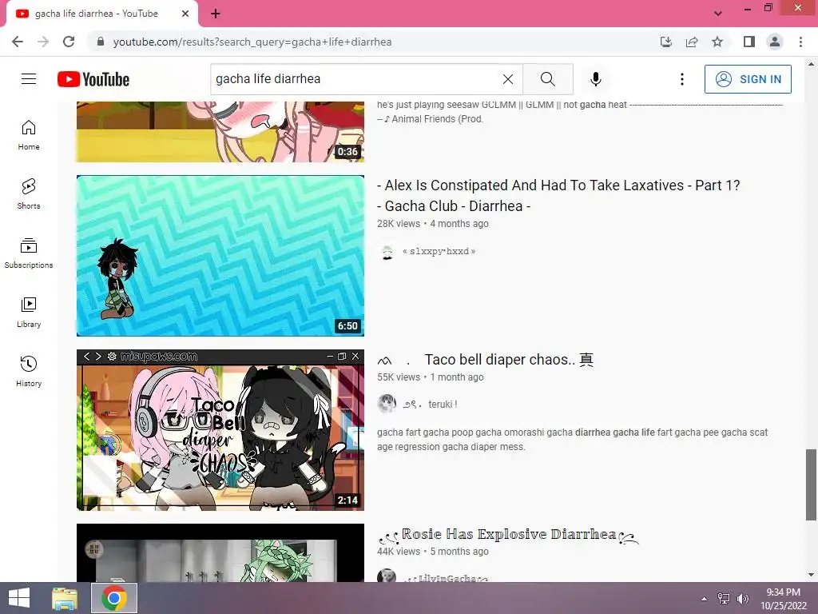
Task: Open the teruki channel avatar
Action: click(387, 404)
